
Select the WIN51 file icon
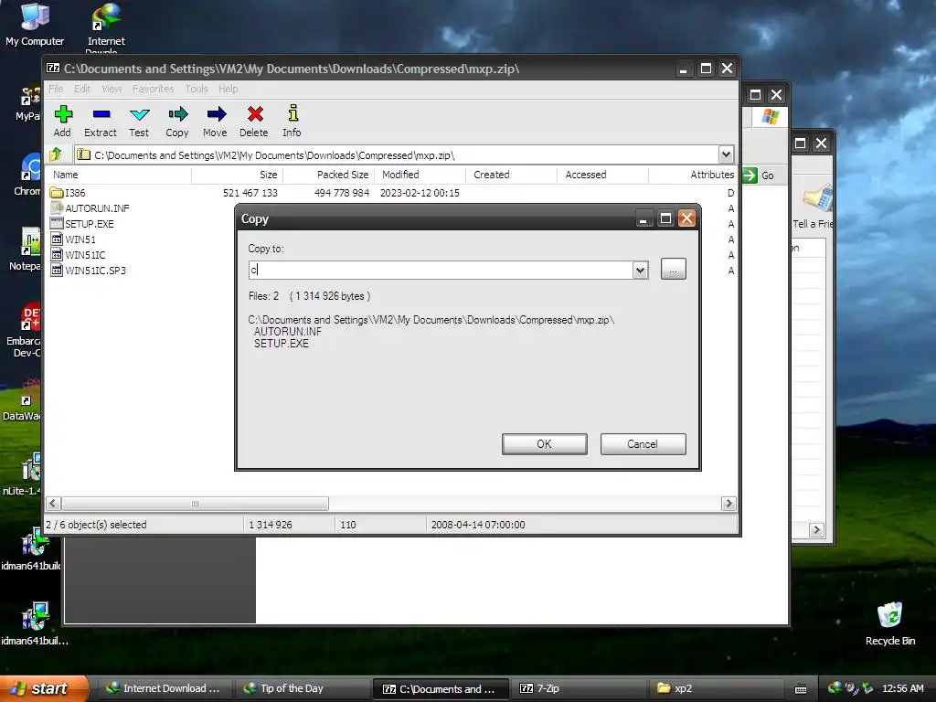click(x=57, y=239)
